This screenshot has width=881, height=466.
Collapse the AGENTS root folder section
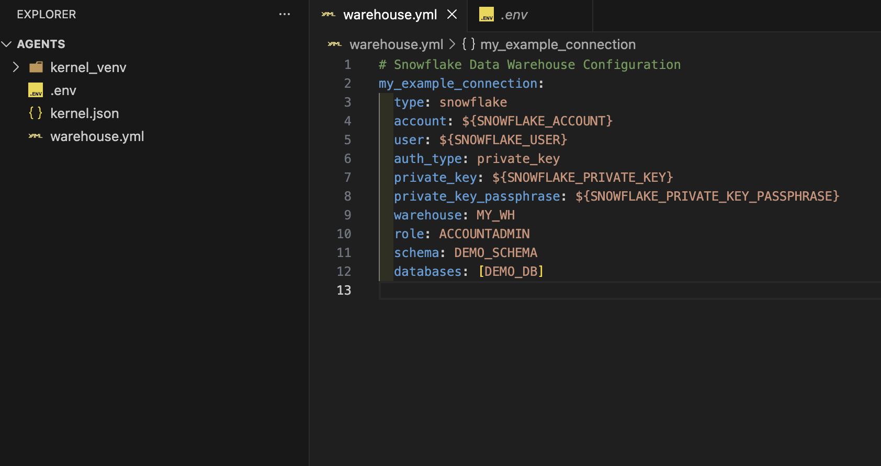[x=7, y=44]
